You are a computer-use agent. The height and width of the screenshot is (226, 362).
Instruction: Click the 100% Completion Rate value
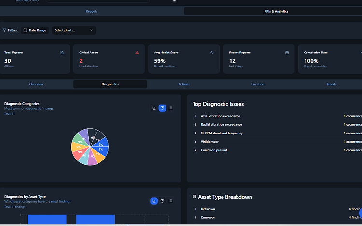pyautogui.click(x=311, y=61)
